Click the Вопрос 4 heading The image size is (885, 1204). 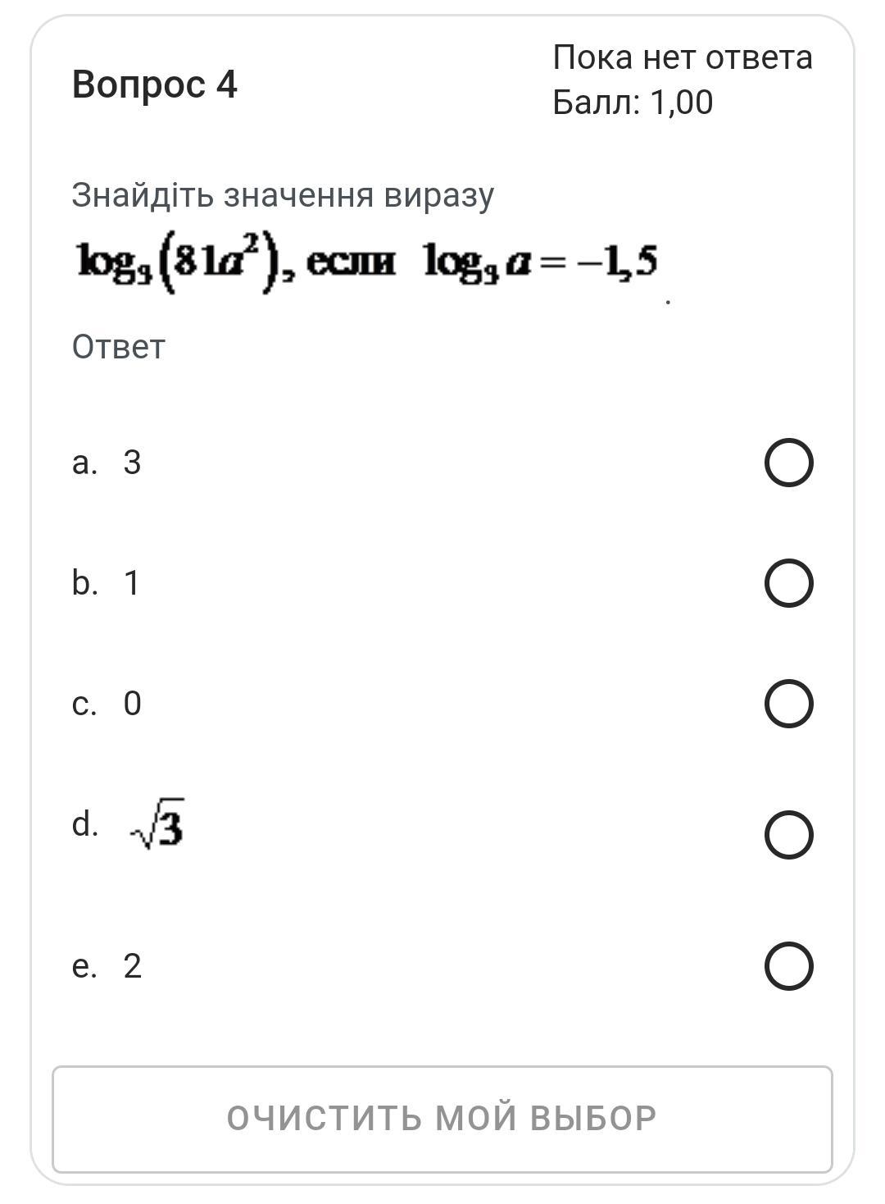(154, 84)
